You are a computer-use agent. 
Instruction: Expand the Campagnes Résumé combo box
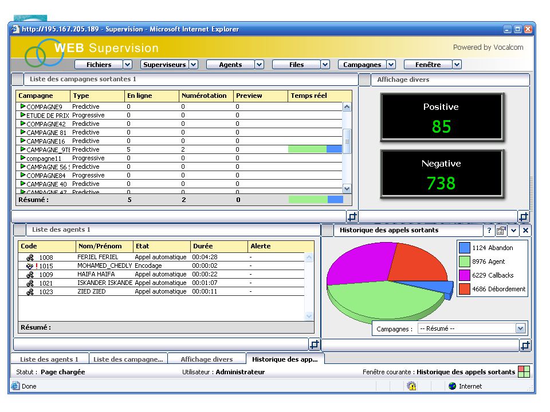pos(521,328)
